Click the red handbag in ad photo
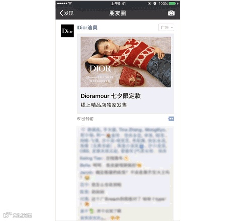 132,76
